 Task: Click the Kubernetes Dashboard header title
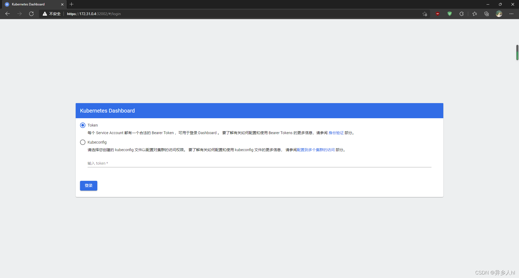pos(107,111)
